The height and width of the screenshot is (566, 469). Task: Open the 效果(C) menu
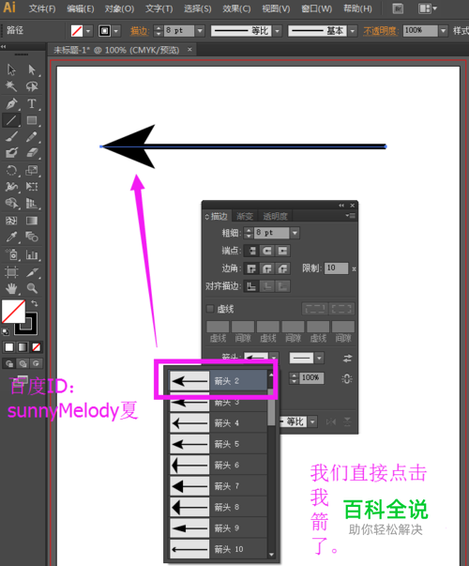[236, 8]
